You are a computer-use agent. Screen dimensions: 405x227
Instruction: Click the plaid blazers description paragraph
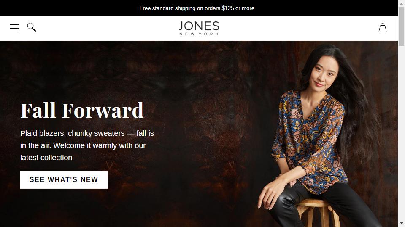click(x=87, y=145)
